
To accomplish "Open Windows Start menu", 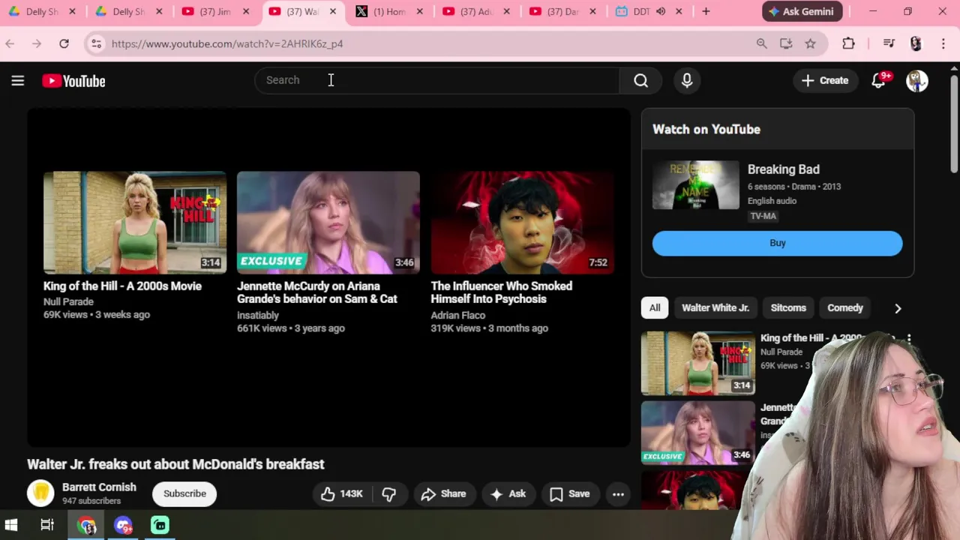I will pos(11,525).
